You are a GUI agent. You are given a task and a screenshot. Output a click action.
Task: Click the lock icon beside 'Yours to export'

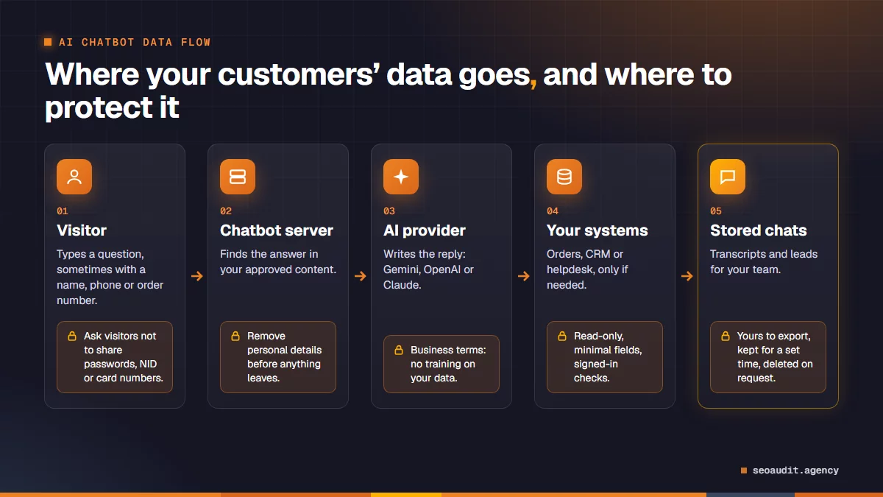coord(726,336)
